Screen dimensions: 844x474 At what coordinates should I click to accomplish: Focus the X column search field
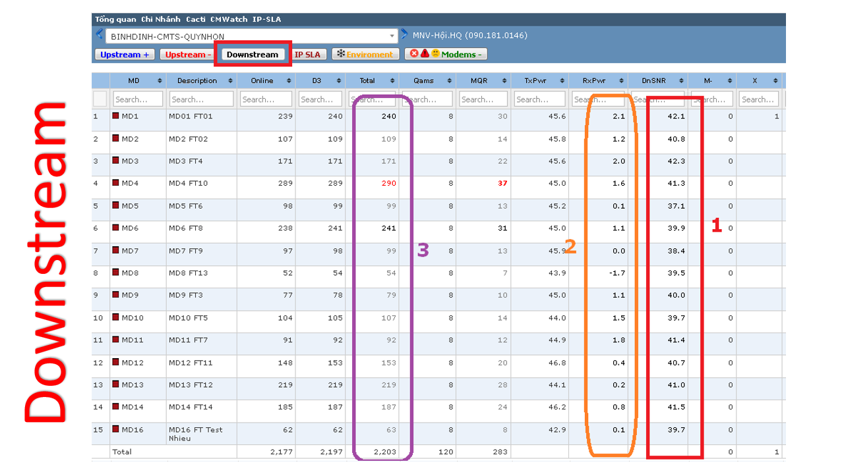[x=760, y=99]
